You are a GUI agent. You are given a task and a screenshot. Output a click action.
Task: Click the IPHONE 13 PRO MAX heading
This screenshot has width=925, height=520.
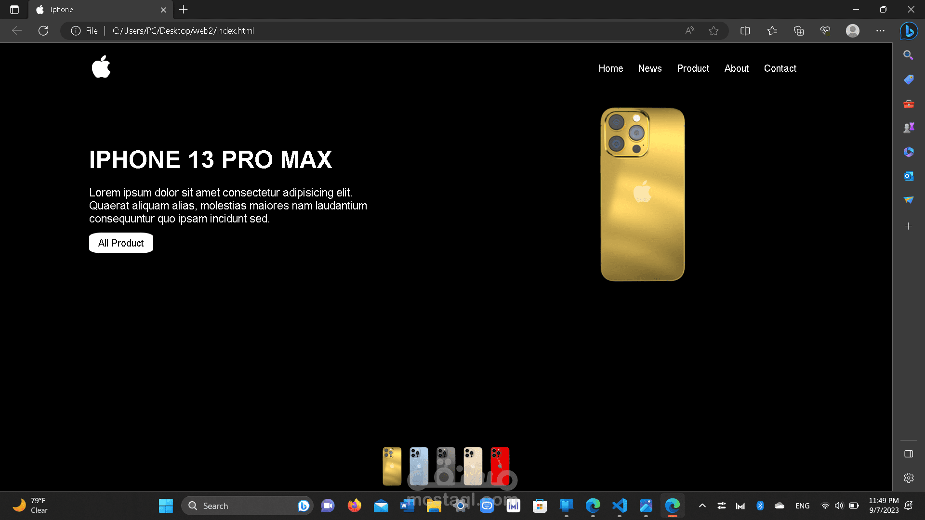[211, 160]
